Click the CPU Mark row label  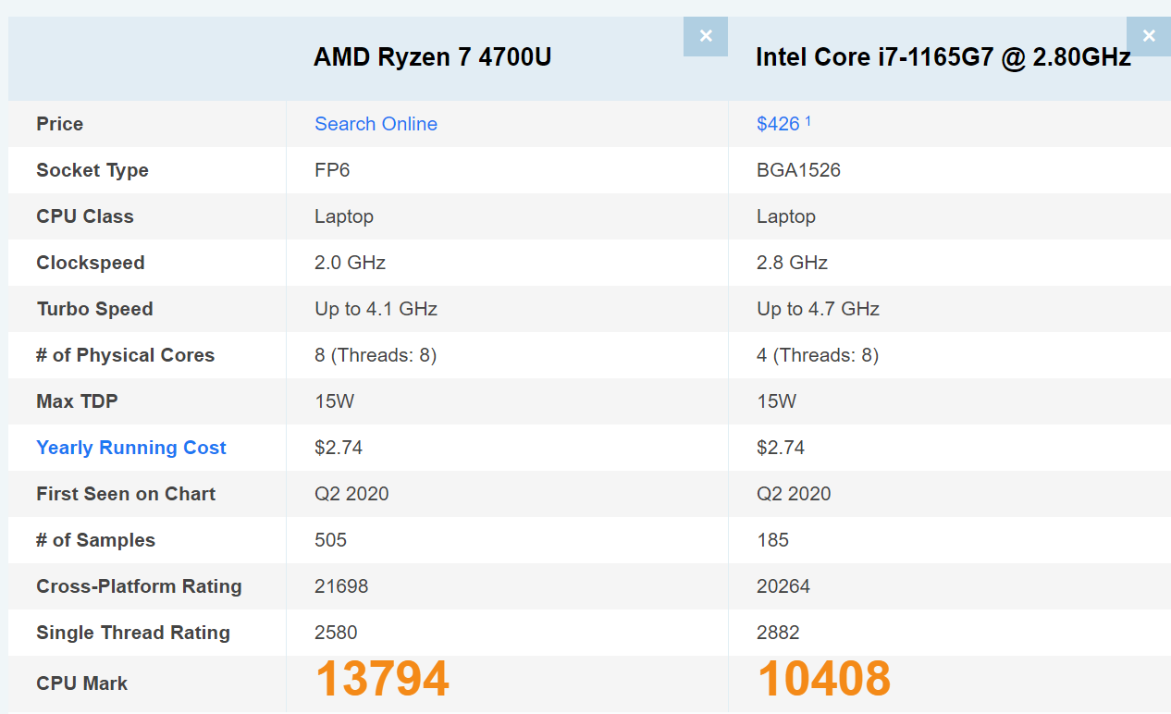click(81, 683)
